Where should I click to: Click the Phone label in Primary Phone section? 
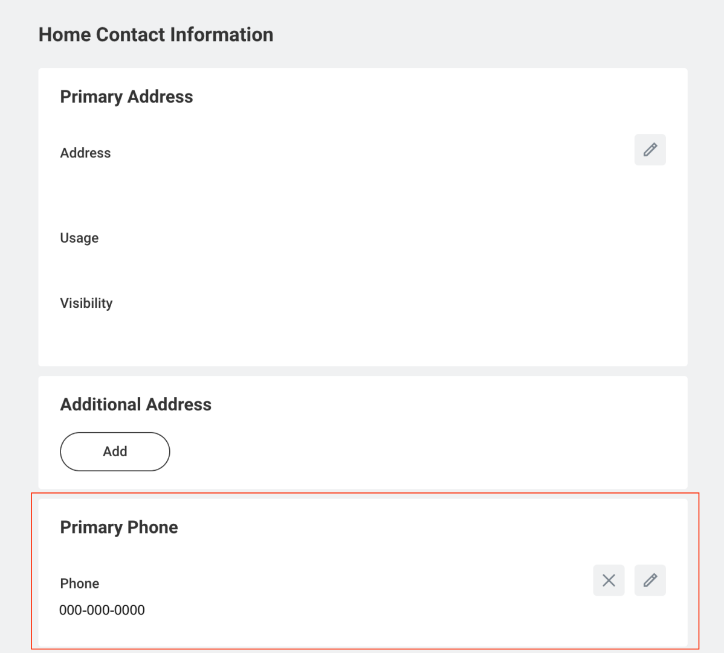point(79,583)
